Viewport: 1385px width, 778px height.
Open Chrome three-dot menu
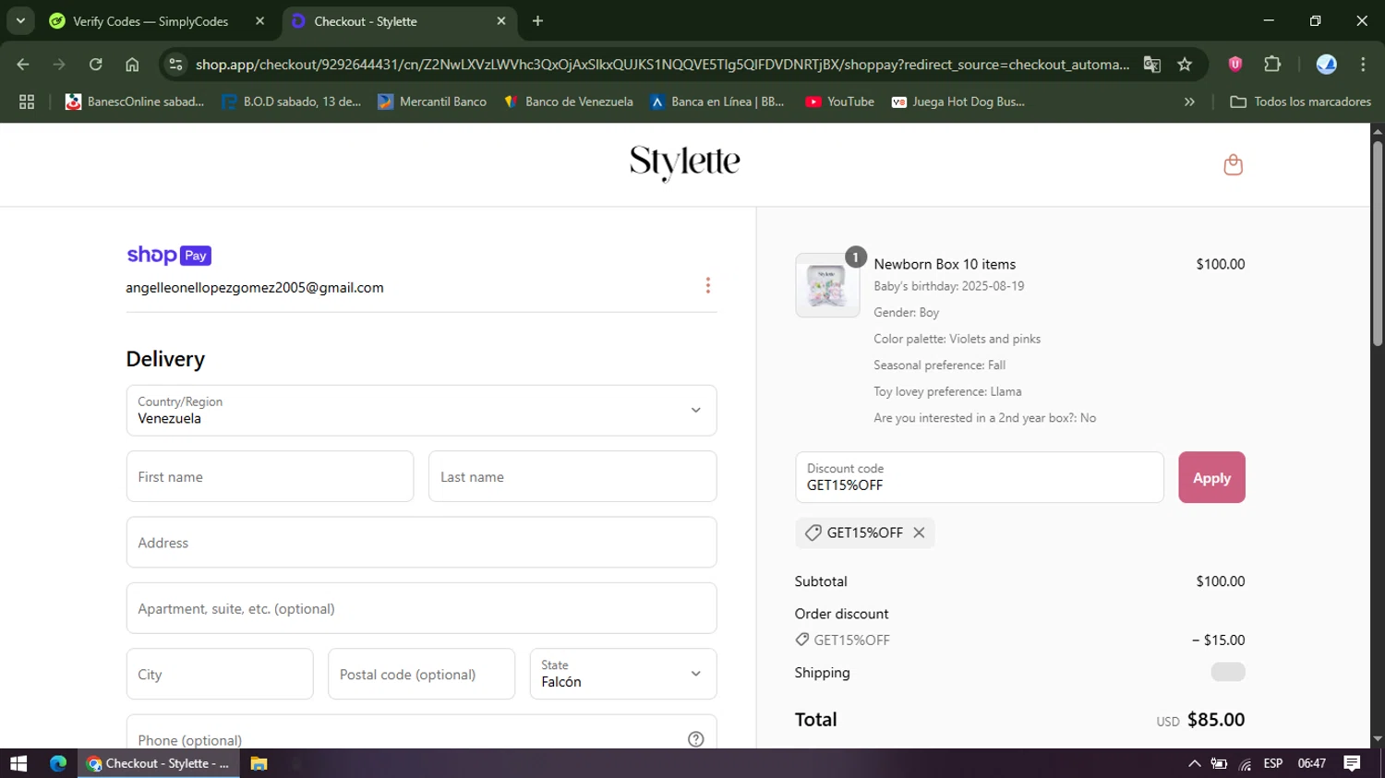tap(1363, 65)
